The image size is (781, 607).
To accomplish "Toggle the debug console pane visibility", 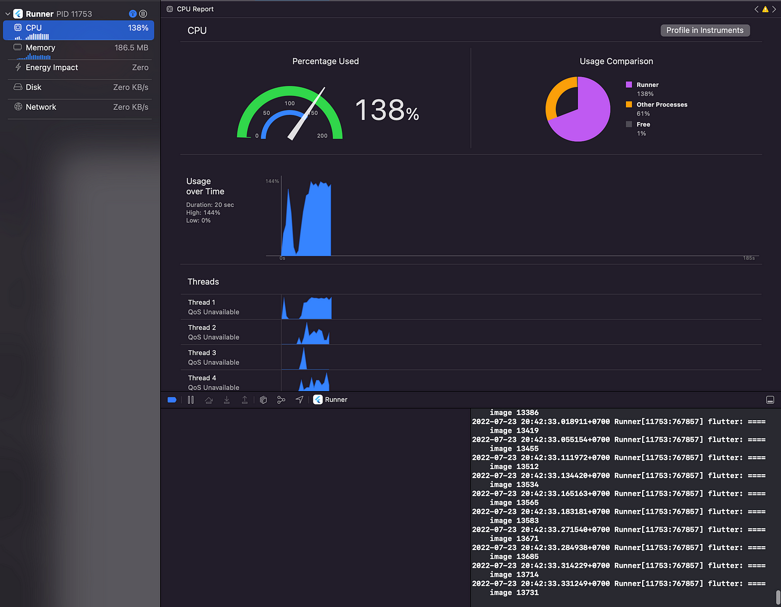I will [770, 399].
